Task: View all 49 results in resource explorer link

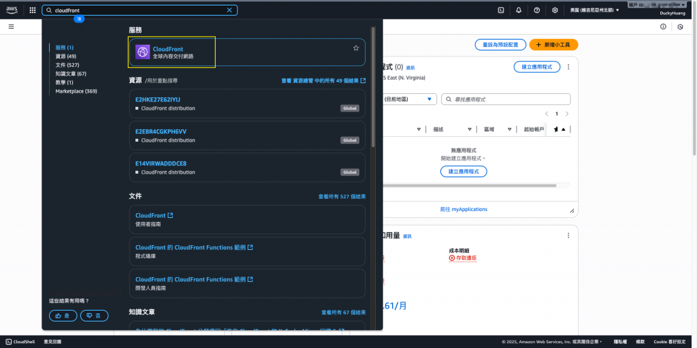Action: pos(323,81)
